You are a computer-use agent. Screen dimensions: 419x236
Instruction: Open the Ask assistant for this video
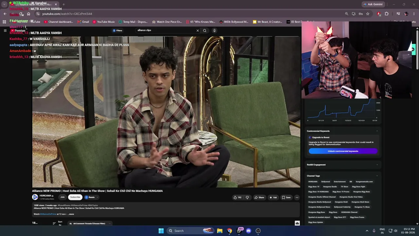click(x=273, y=197)
